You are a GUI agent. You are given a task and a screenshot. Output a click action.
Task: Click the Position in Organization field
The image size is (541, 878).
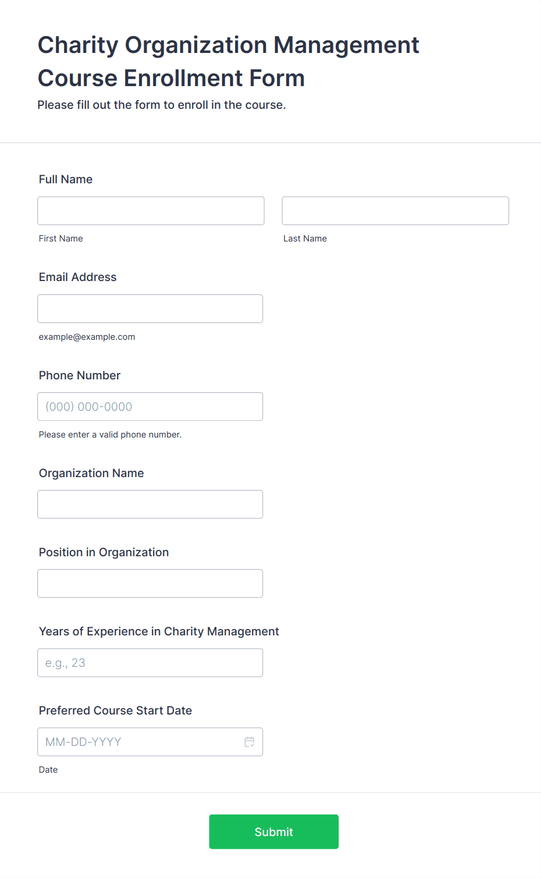pos(150,584)
